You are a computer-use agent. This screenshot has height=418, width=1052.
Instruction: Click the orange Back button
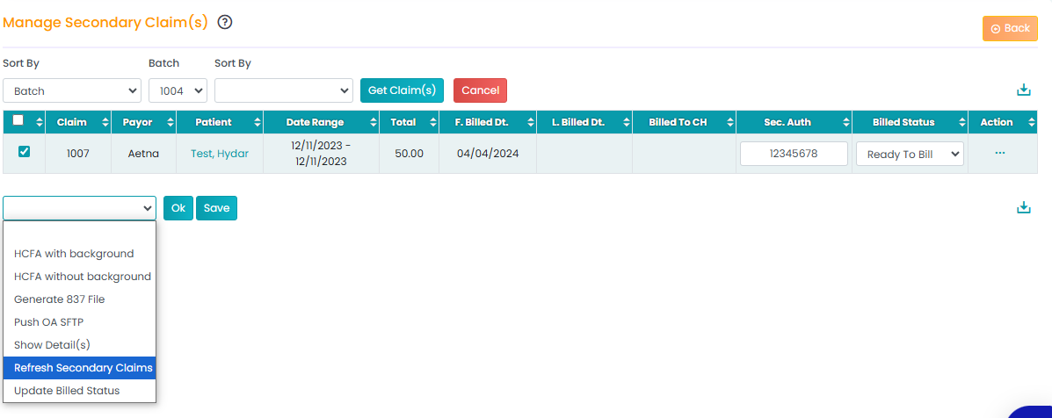(1010, 29)
